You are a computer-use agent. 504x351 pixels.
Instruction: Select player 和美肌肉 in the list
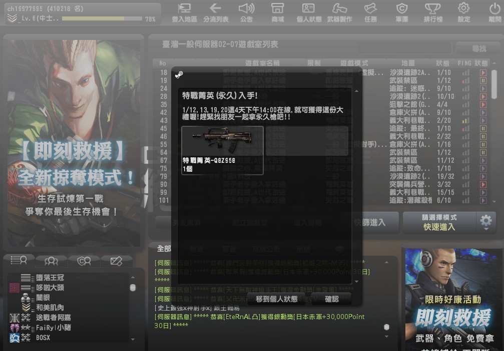click(x=50, y=308)
